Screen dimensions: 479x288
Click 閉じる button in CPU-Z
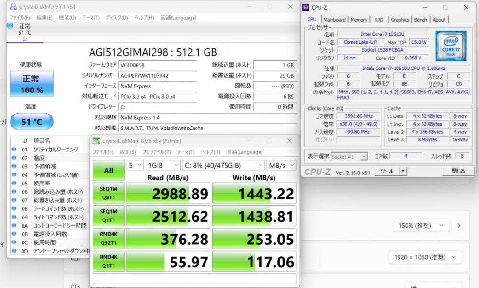tap(458, 171)
